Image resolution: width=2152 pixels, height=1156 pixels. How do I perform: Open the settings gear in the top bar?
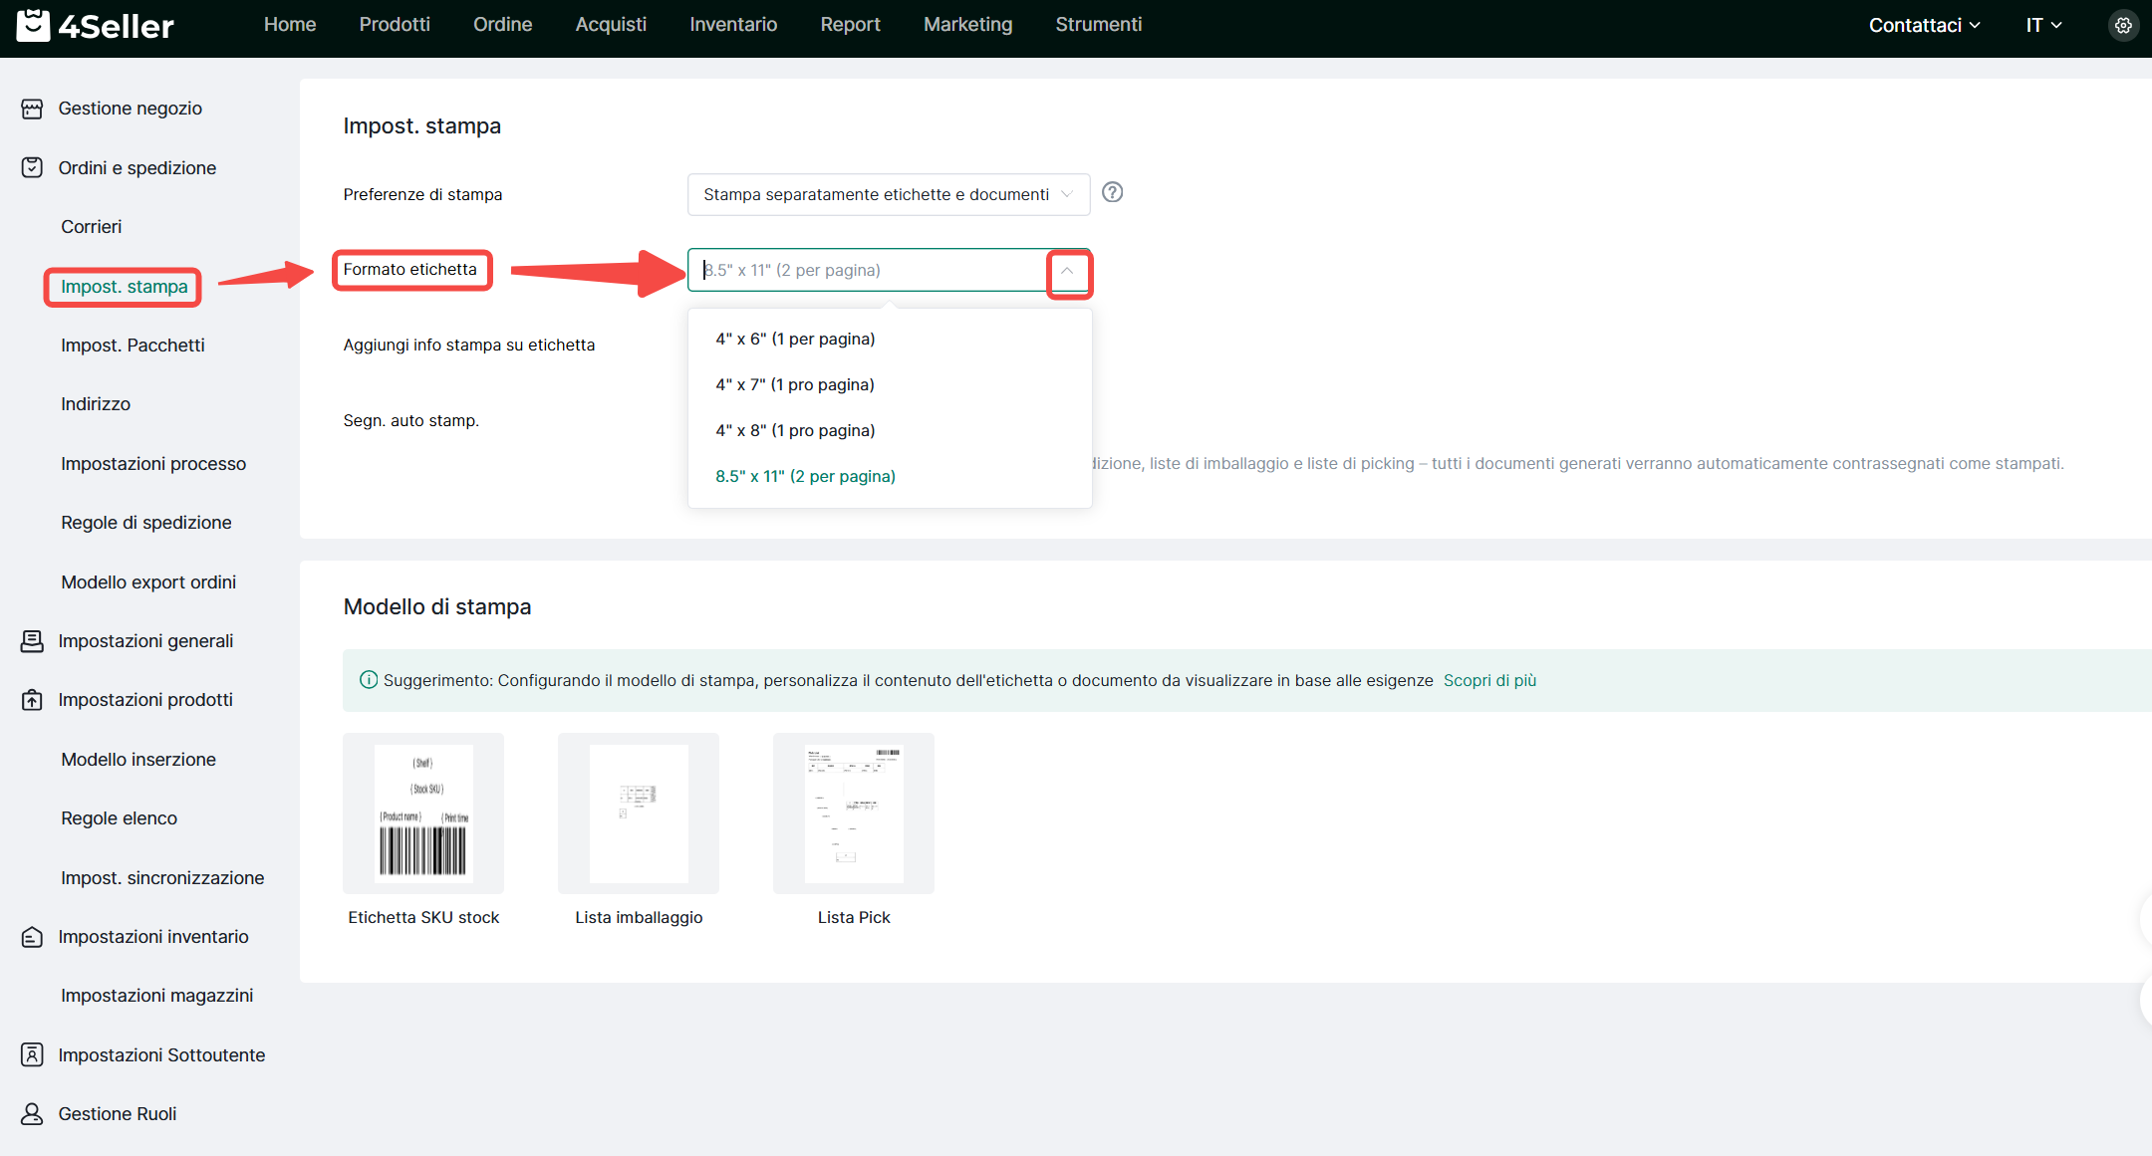pyautogui.click(x=2123, y=26)
